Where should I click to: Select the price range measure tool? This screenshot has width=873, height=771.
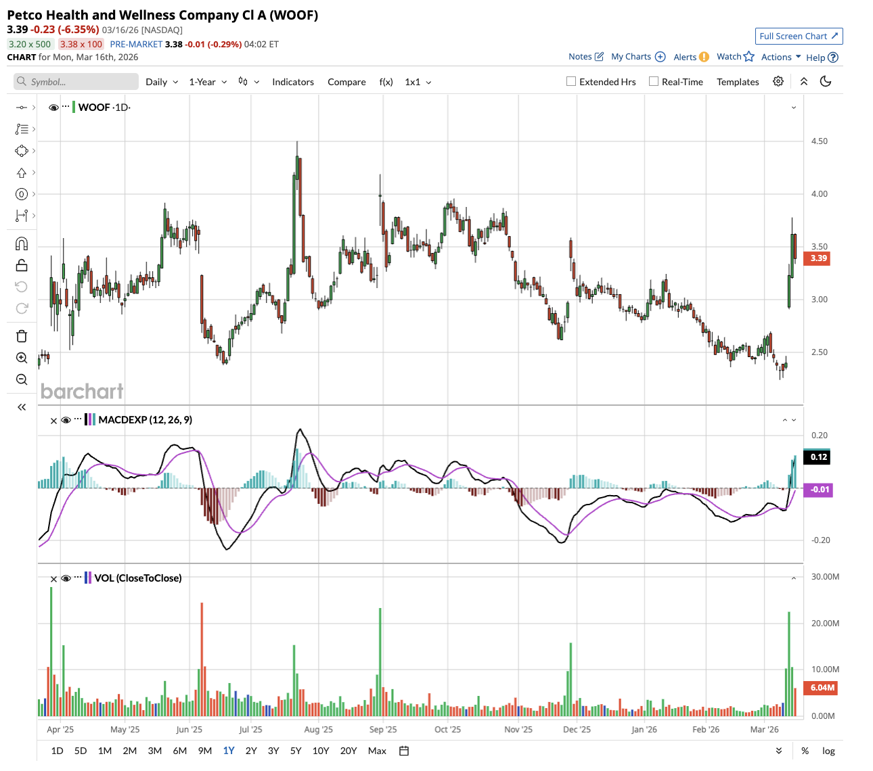click(x=22, y=216)
